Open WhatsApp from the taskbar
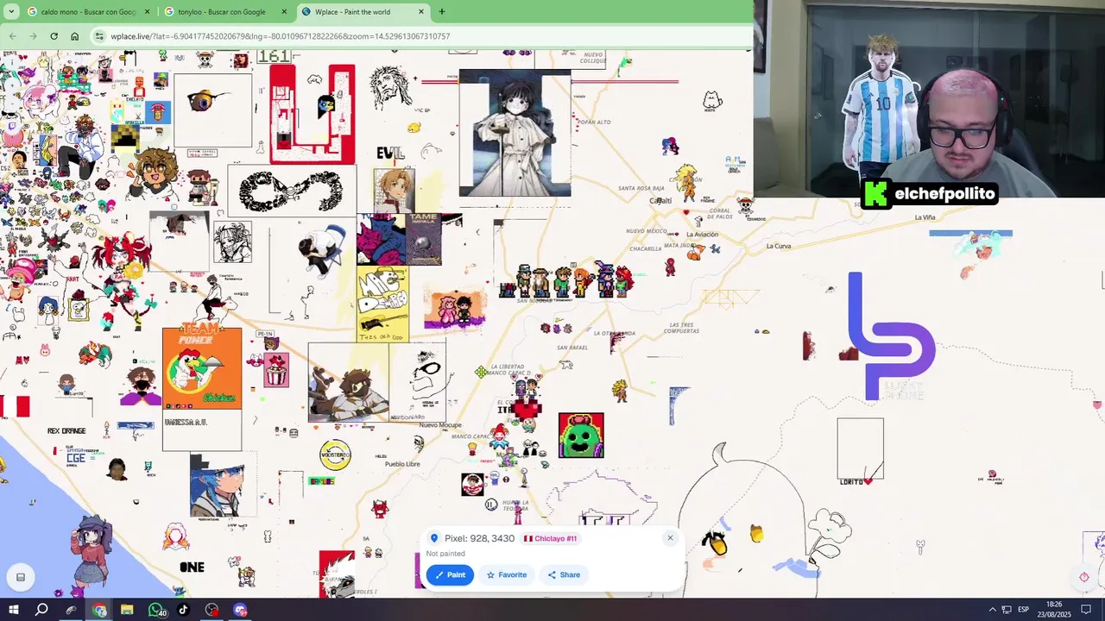1105x621 pixels. click(156, 610)
